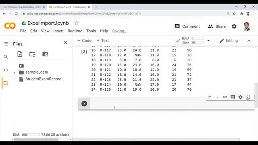Open the Edit menu
Screen dimensions: 258x145
pyautogui.click(x=33, y=31)
